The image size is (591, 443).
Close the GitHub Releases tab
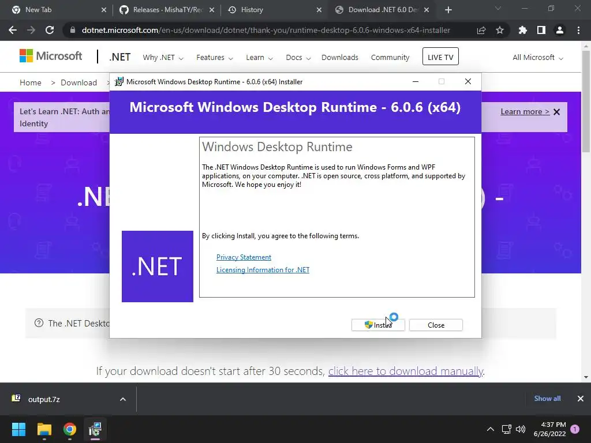pos(212,10)
